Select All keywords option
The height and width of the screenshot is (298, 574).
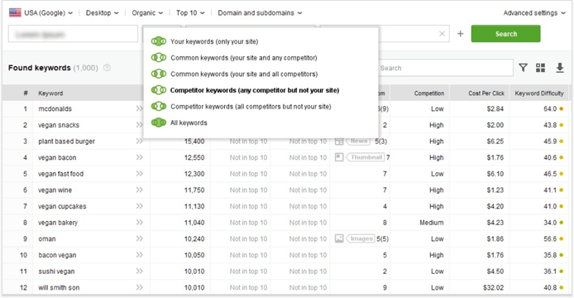[x=189, y=123]
